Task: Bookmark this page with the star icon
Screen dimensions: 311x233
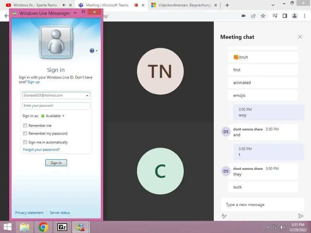Action: (263, 16)
